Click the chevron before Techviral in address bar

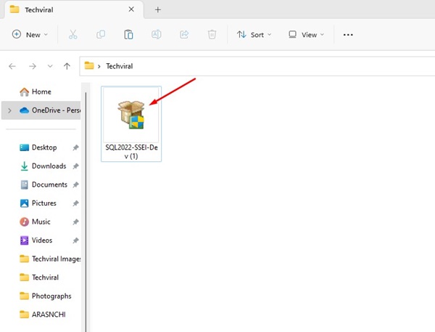pos(99,66)
